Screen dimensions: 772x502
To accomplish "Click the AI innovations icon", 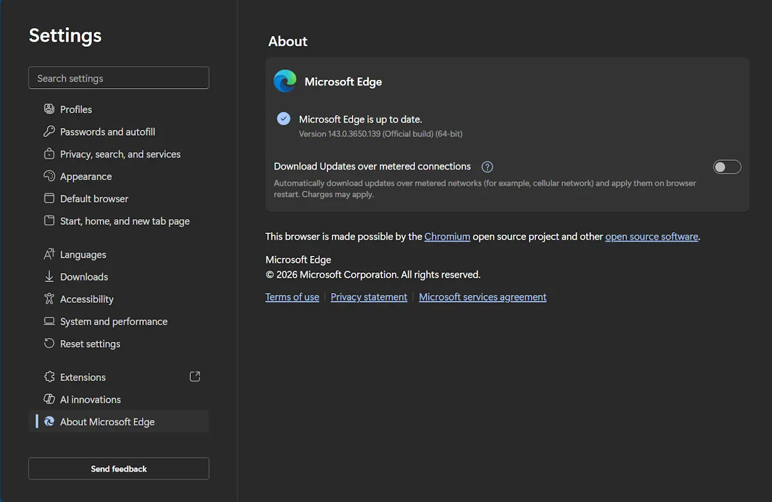I will 49,399.
